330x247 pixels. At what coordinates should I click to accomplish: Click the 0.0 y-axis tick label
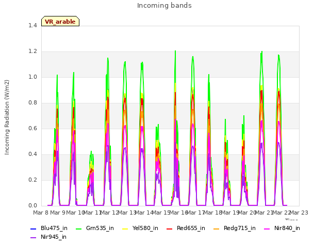[32, 206]
